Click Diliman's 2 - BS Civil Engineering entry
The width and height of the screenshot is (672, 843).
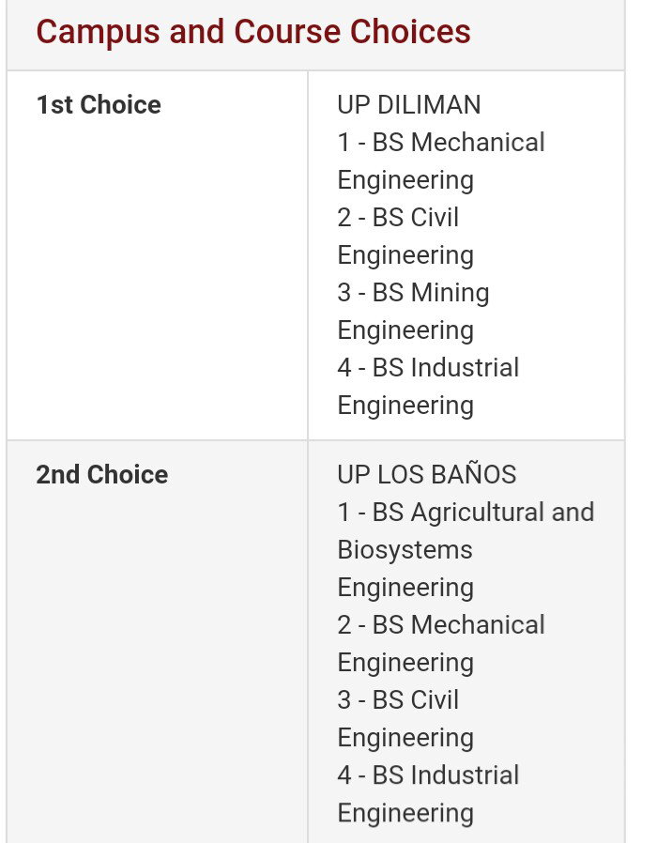[405, 237]
